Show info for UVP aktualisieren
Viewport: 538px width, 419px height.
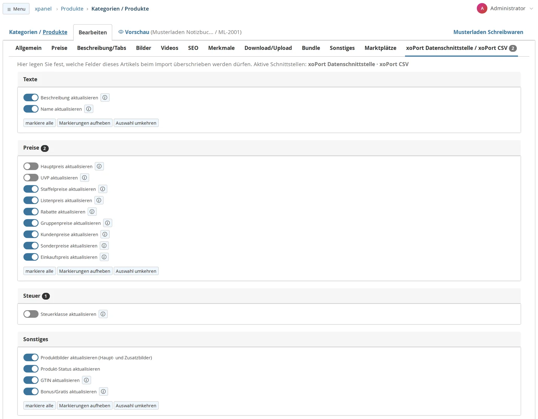tap(85, 178)
